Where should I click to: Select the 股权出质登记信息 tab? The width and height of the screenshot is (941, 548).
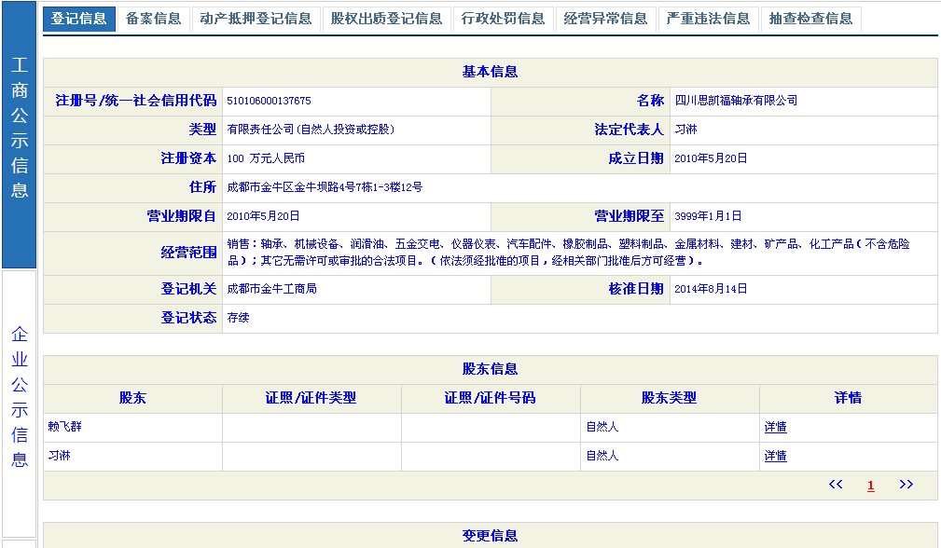[386, 19]
